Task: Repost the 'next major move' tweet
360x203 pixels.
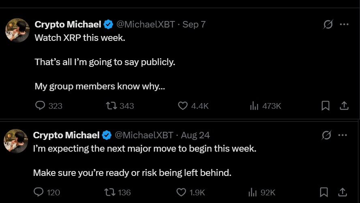Action: (109, 192)
